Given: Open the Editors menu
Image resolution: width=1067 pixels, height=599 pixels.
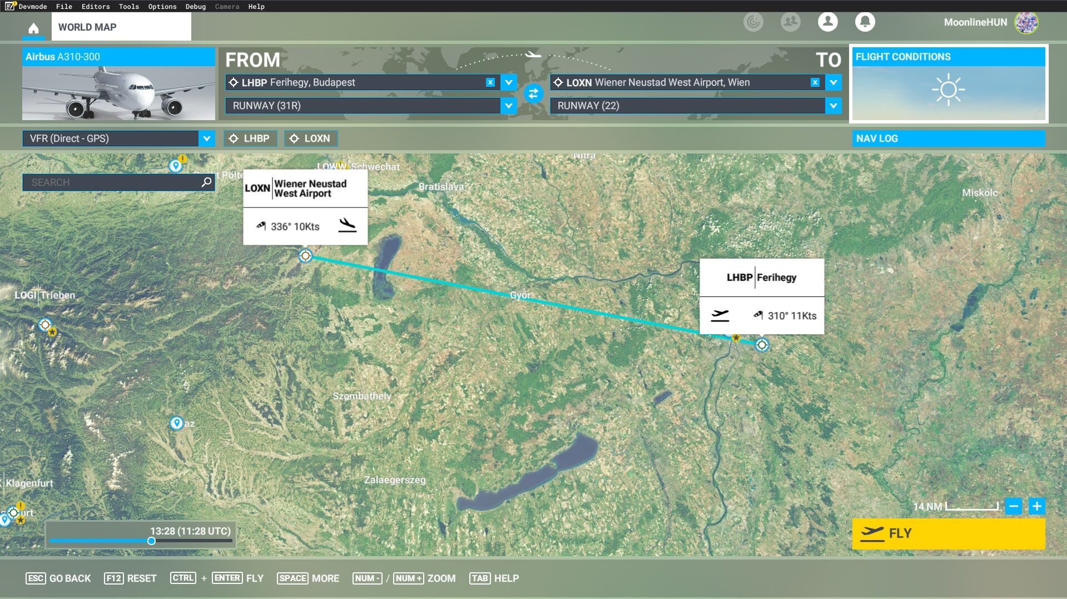Looking at the screenshot, I should click(96, 6).
